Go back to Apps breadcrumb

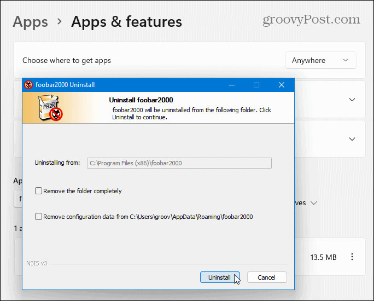(x=30, y=22)
